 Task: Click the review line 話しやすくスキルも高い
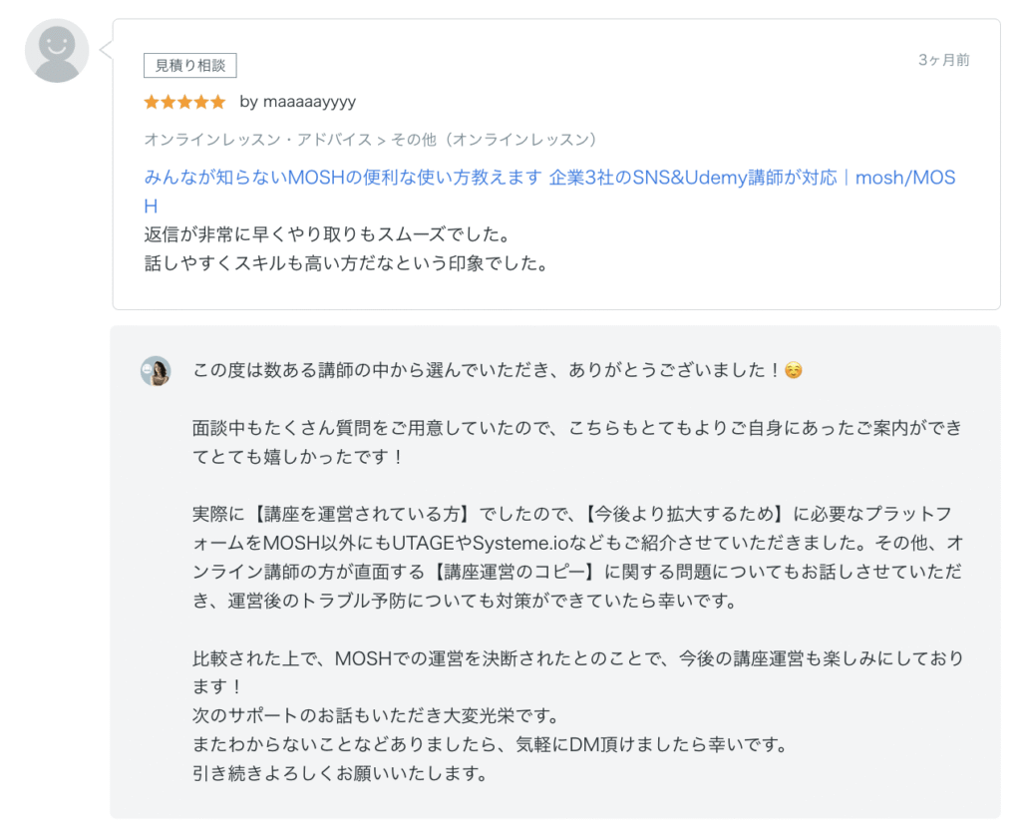[346, 264]
